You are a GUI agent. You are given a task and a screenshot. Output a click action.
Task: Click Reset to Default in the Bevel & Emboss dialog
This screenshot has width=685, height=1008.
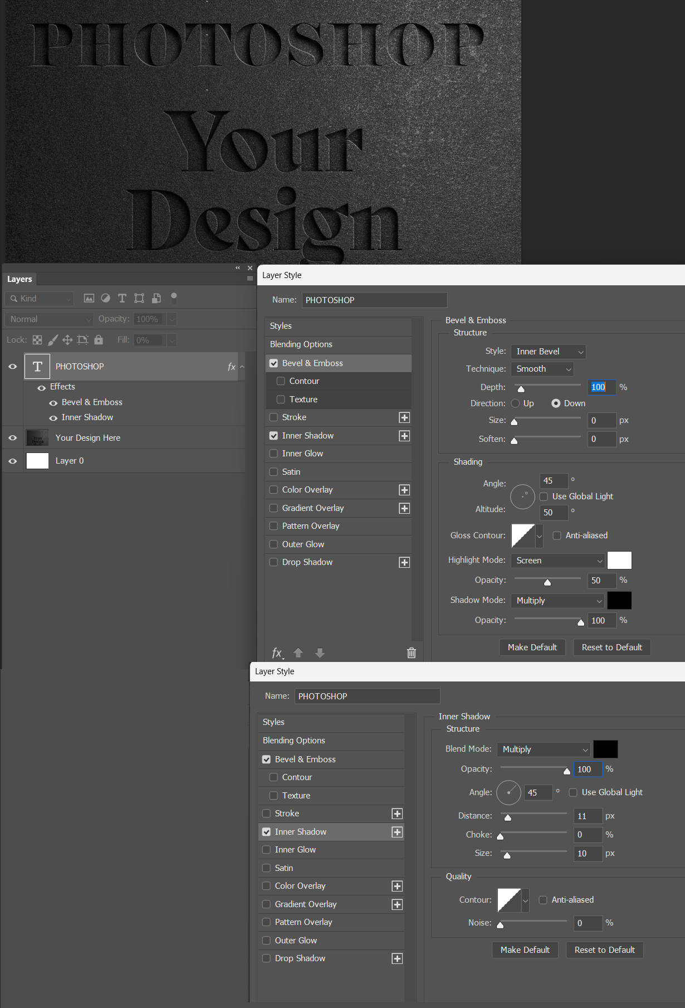coord(612,647)
